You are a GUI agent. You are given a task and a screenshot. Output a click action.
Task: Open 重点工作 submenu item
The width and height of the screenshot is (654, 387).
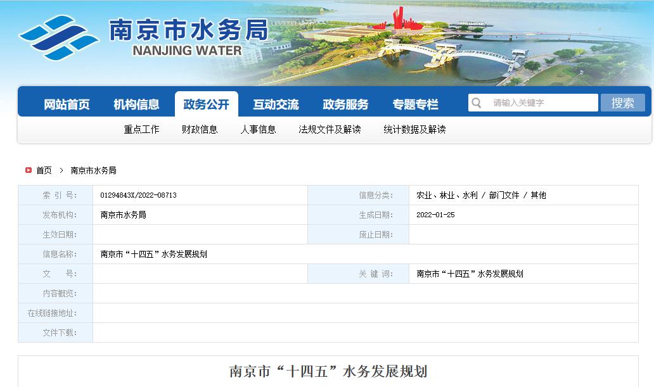[141, 129]
